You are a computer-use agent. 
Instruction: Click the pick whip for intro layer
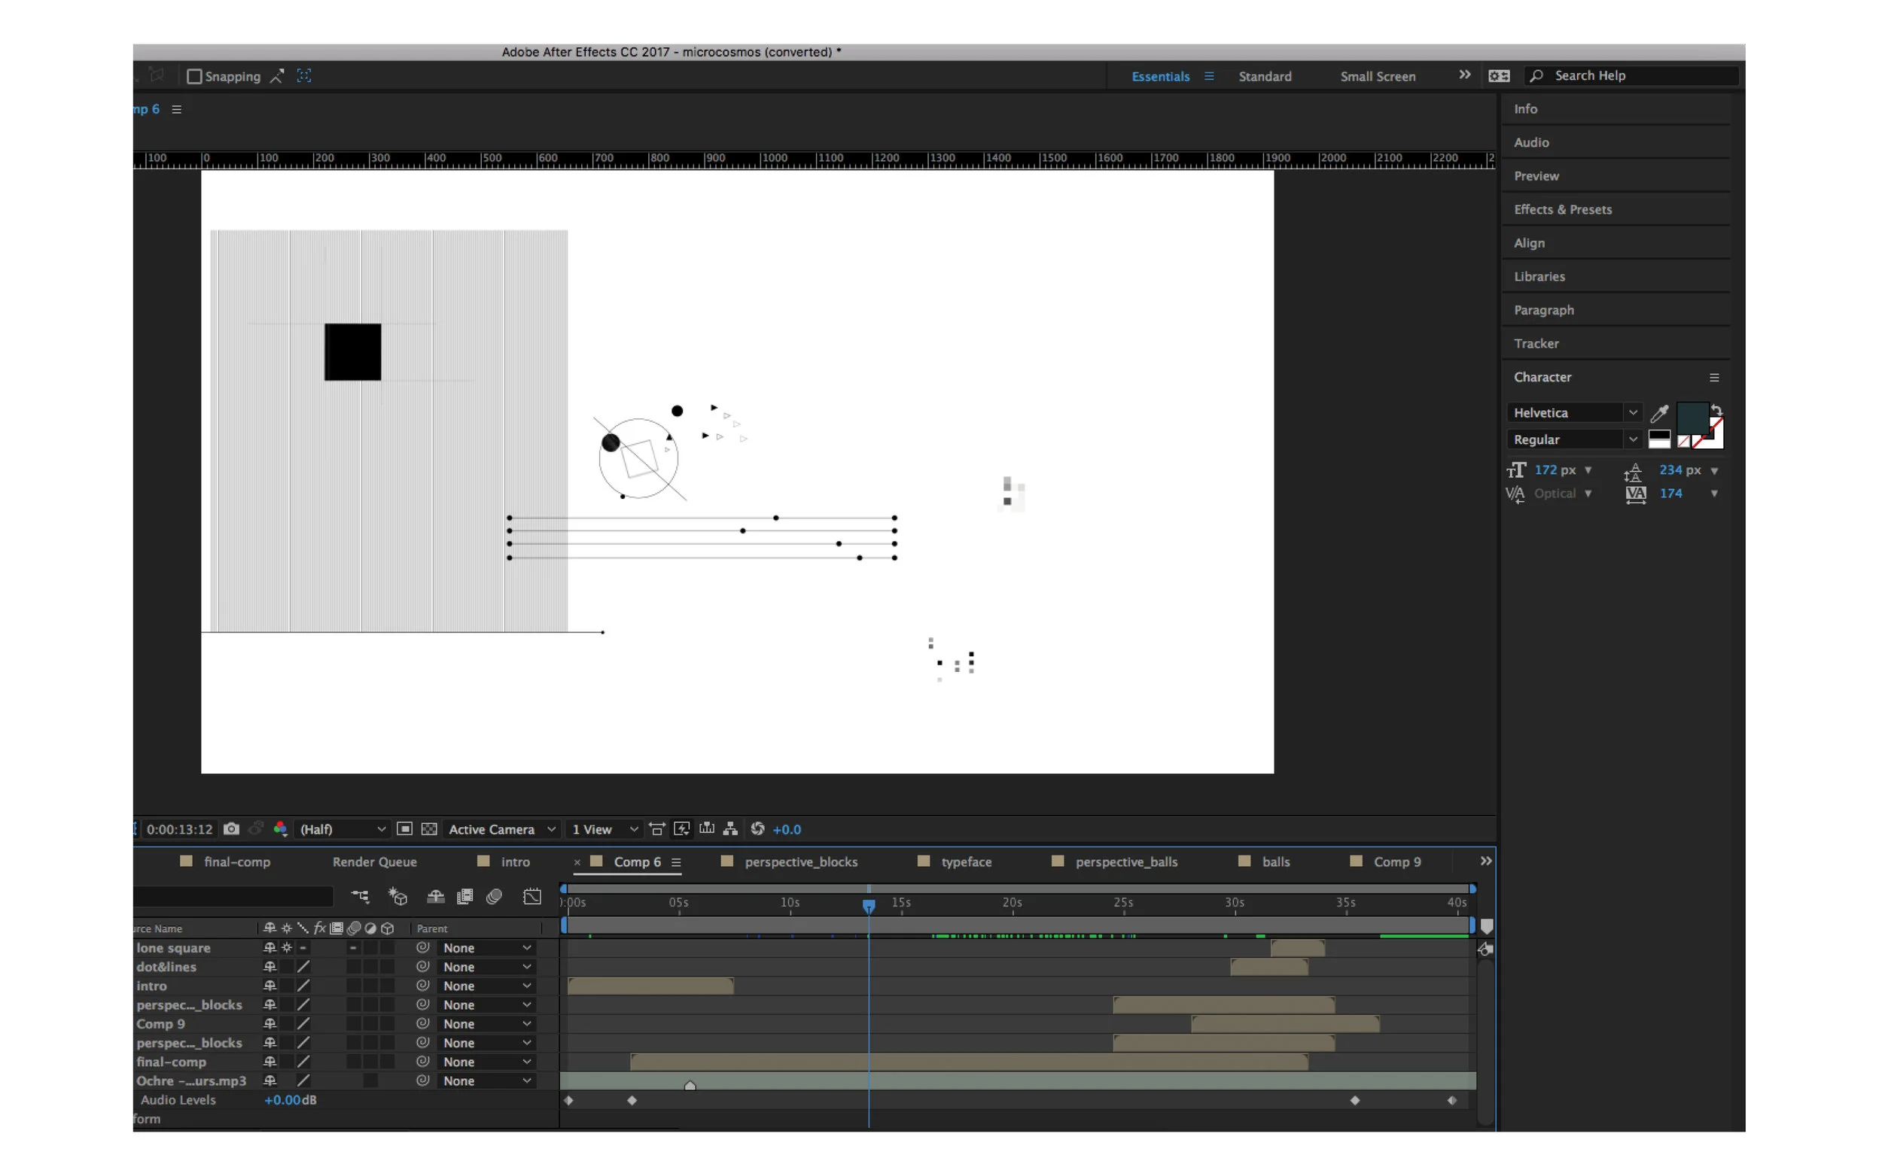coord(422,986)
